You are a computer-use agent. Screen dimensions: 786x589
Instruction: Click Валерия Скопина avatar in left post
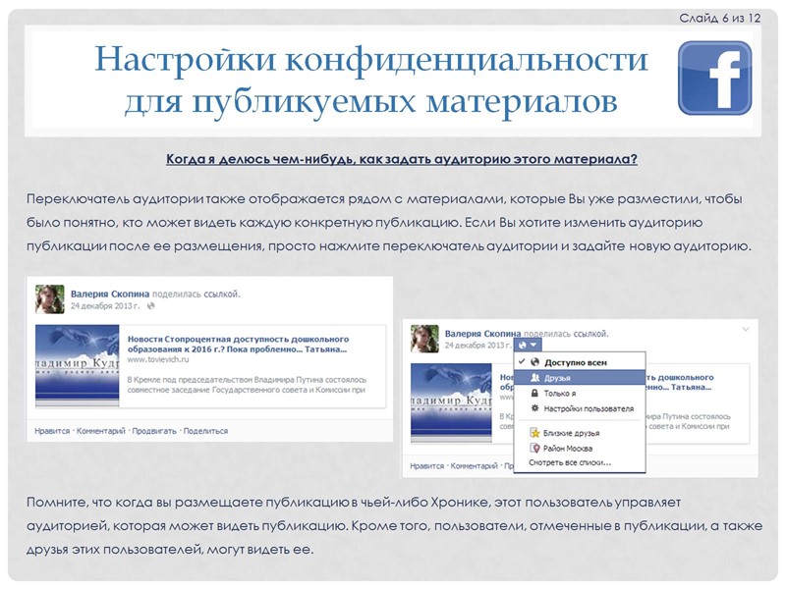(50, 299)
